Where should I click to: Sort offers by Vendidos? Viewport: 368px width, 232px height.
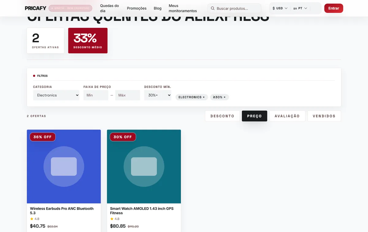point(324,116)
